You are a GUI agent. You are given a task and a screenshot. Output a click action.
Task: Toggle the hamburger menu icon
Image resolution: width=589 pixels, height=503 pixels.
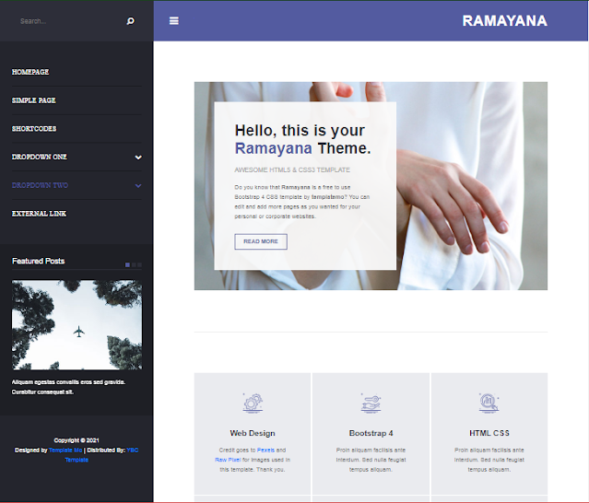pyautogui.click(x=174, y=20)
